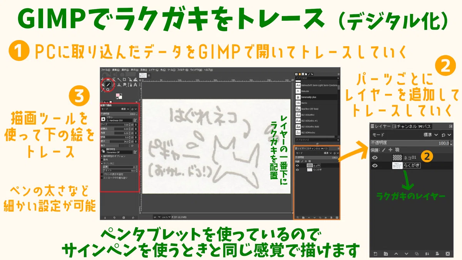Click the edit icon beside 'Dynamics Off'
The image size is (462, 260).
pyautogui.click(x=135, y=152)
